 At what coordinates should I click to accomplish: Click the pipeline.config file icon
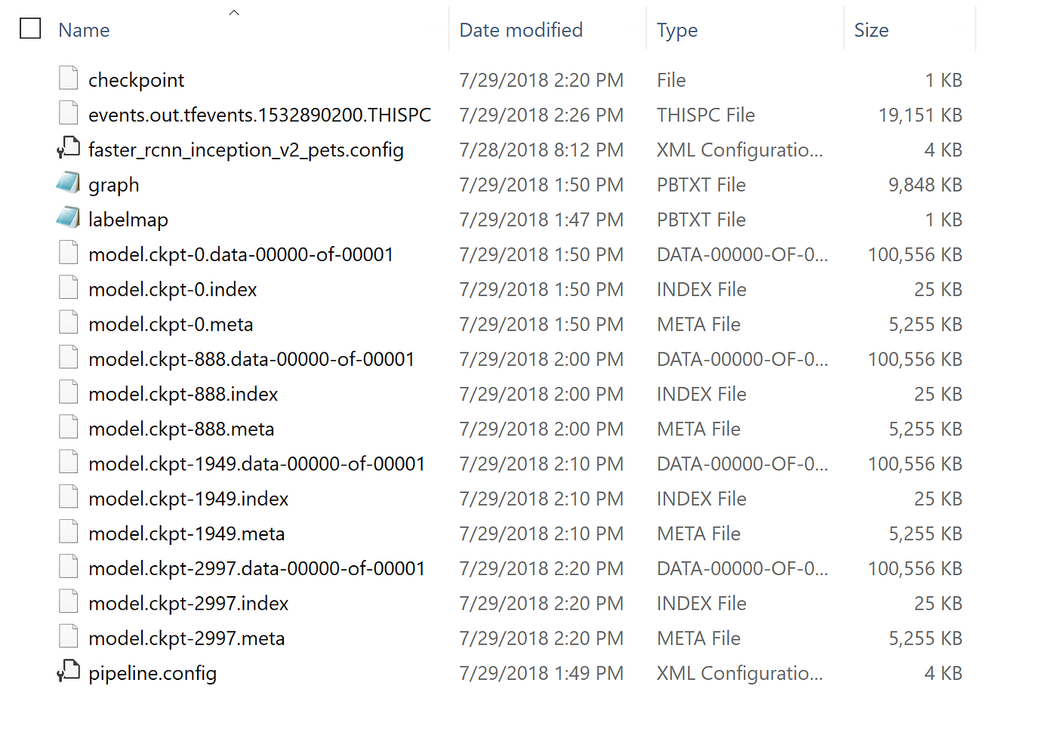click(68, 672)
